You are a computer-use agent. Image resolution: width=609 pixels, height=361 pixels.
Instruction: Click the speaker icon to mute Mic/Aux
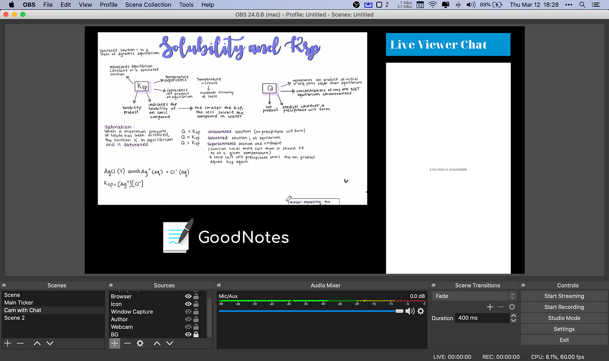(x=410, y=311)
